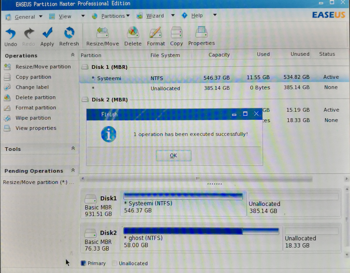The image size is (350, 273).
Task: Click the File System column header
Action: [x=165, y=55]
